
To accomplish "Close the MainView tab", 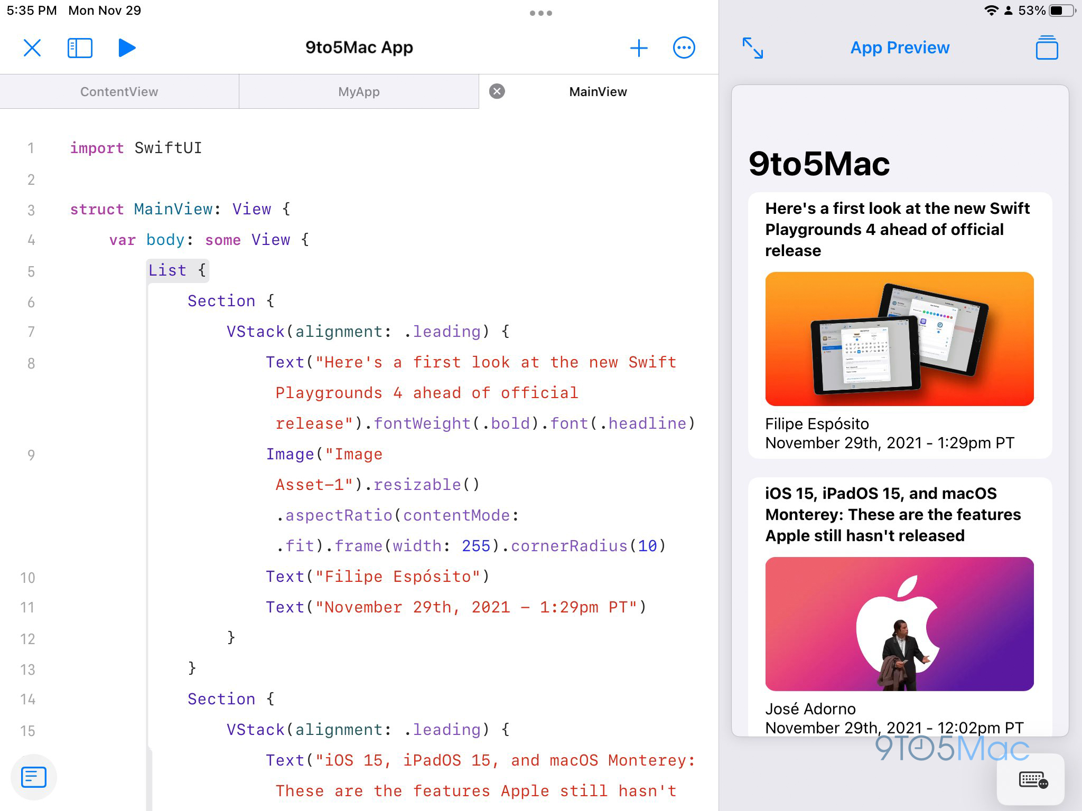I will click(x=496, y=91).
